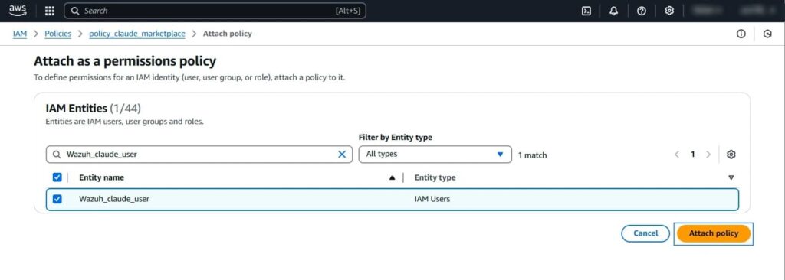Sort by Entity type arrow
785x280 pixels.
point(731,177)
